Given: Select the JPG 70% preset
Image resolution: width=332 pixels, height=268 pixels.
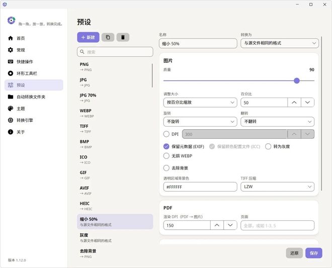Looking at the screenshot, I should tap(114, 98).
